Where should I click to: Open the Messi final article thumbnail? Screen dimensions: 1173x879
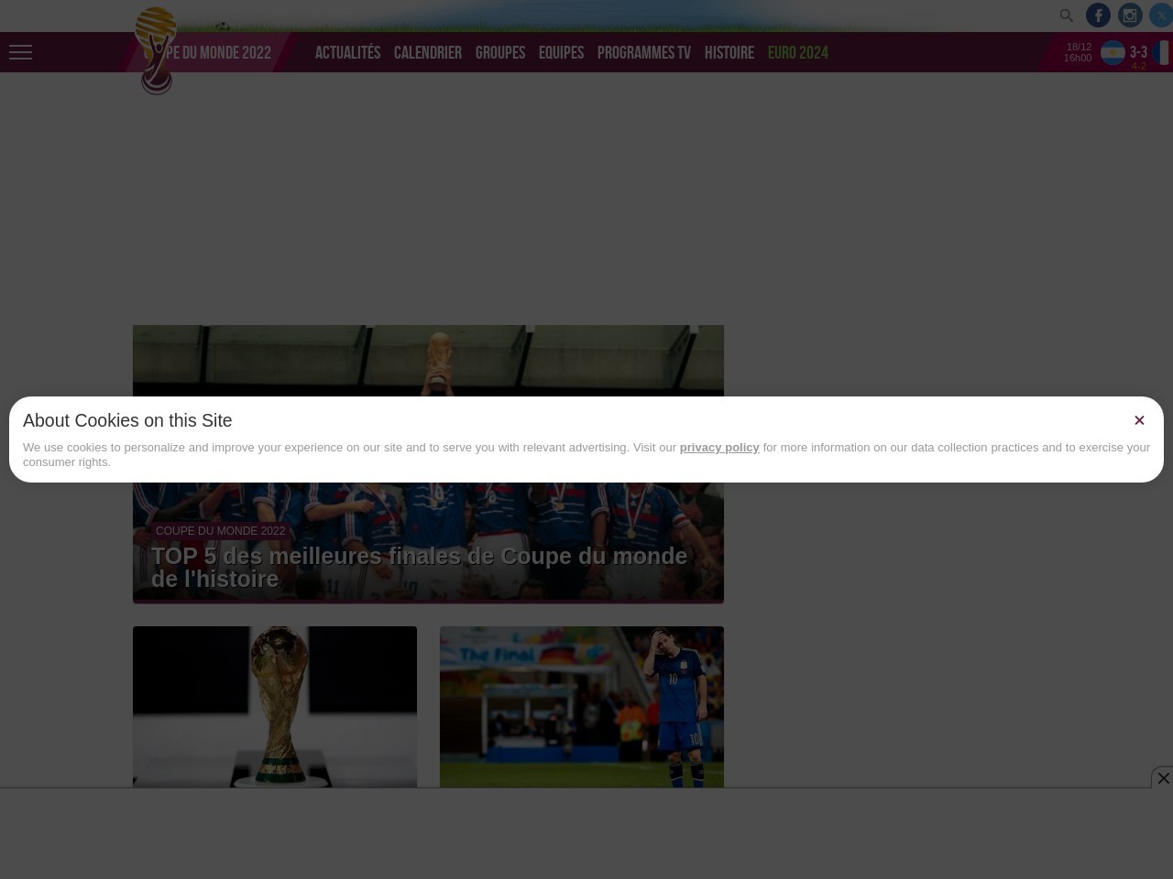(x=582, y=707)
